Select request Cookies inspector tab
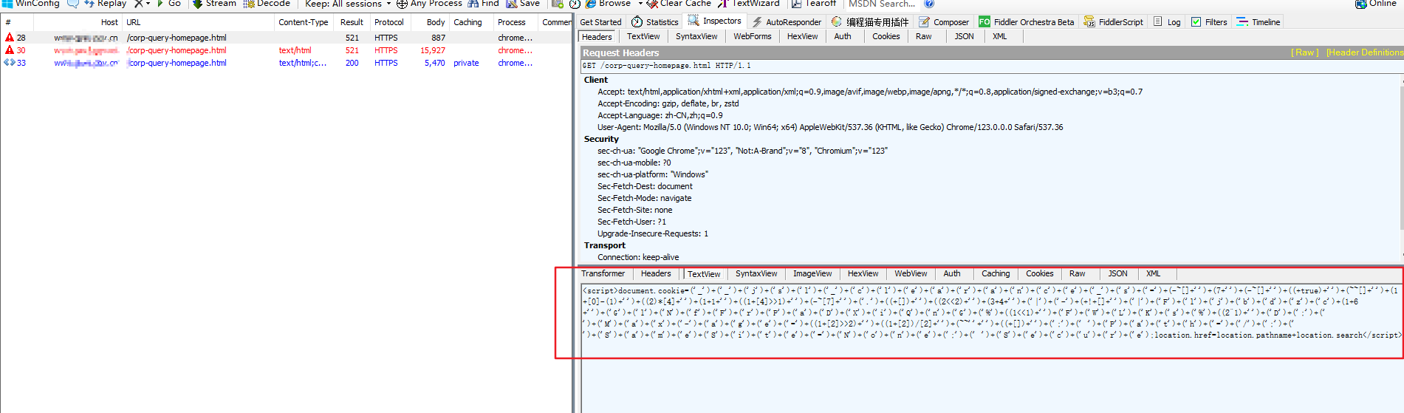1404x413 pixels. (x=886, y=36)
